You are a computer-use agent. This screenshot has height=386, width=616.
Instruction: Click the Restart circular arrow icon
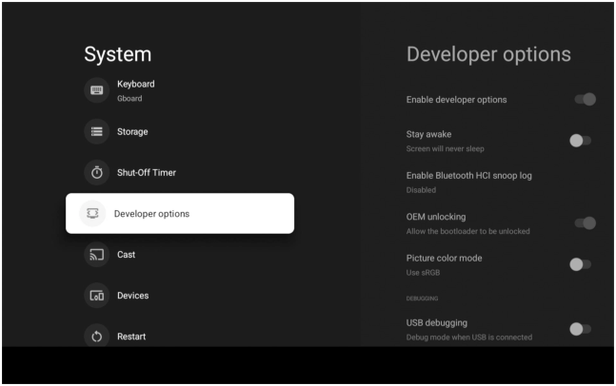coord(97,337)
